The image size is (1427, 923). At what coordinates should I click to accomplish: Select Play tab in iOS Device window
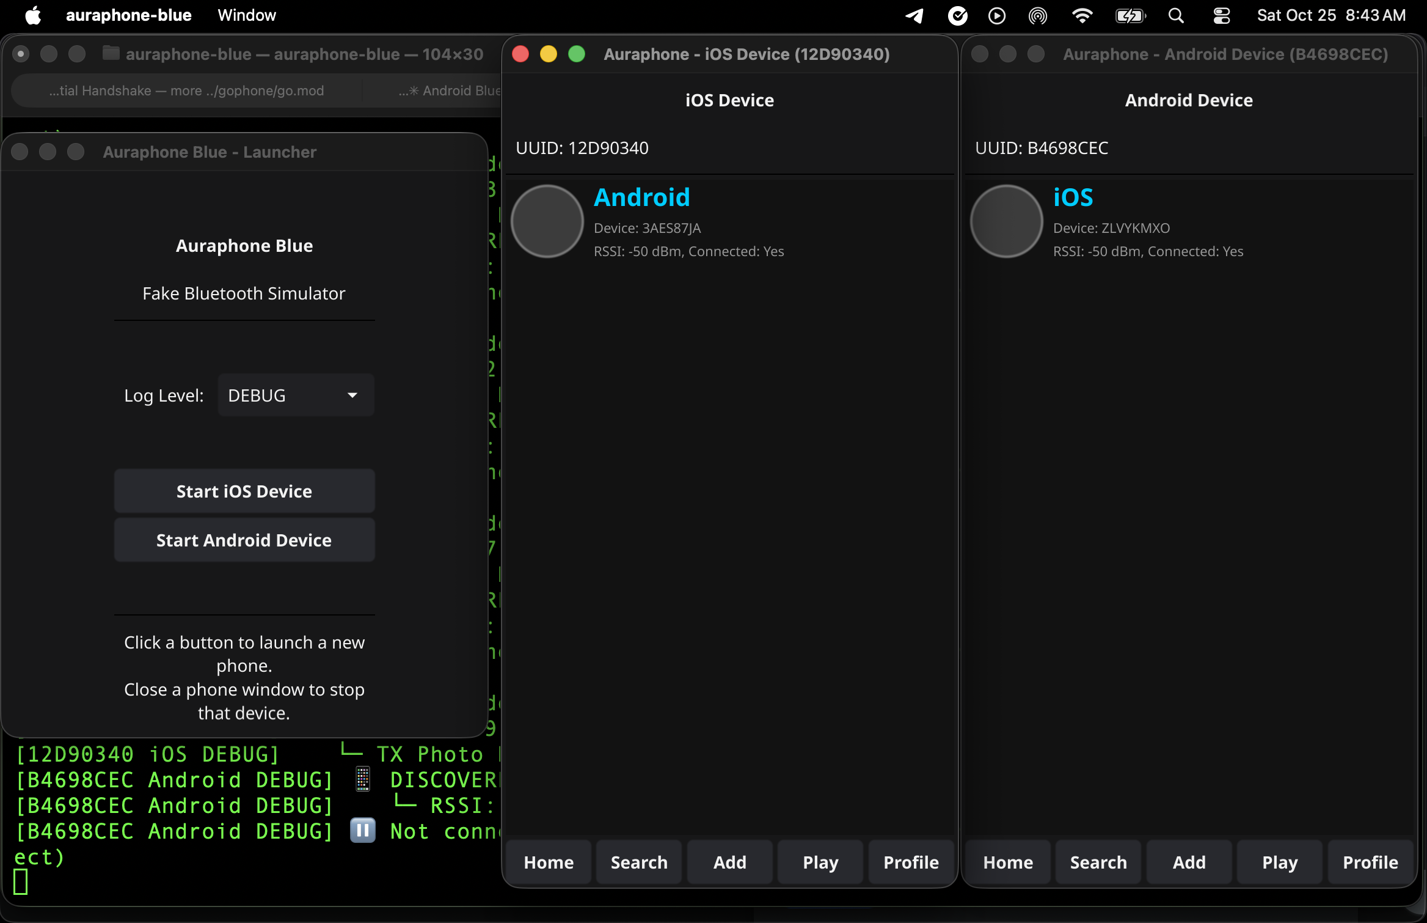tap(820, 862)
